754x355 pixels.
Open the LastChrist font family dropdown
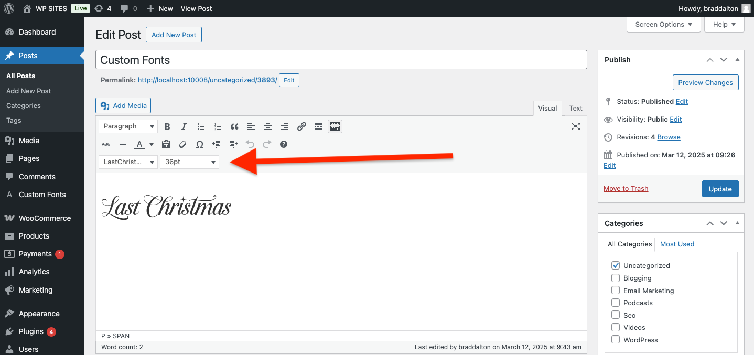coord(127,162)
